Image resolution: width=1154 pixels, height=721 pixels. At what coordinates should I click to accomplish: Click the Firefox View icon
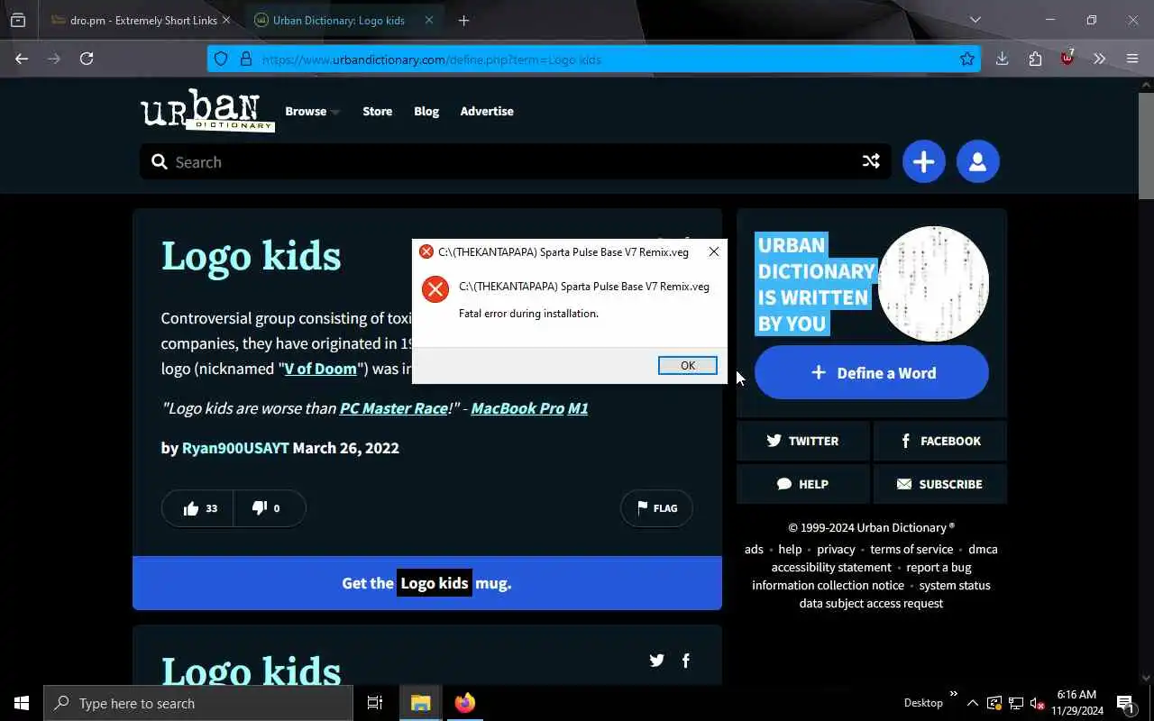click(18, 20)
